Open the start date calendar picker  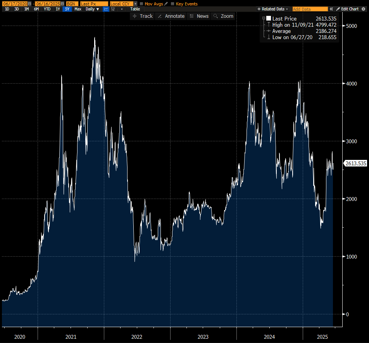(29, 4)
